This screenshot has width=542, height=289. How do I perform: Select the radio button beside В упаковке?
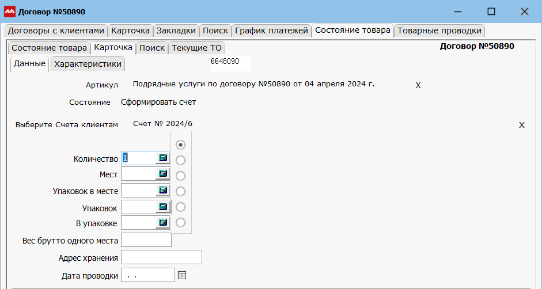pyautogui.click(x=180, y=223)
